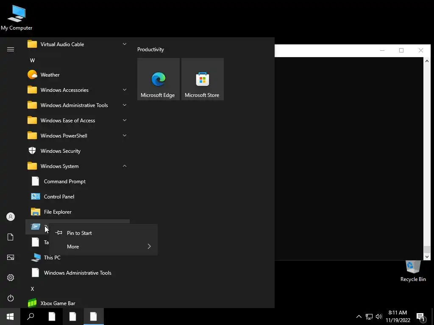Open the More submenu in the context menu
The width and height of the screenshot is (434, 325).
103,247
